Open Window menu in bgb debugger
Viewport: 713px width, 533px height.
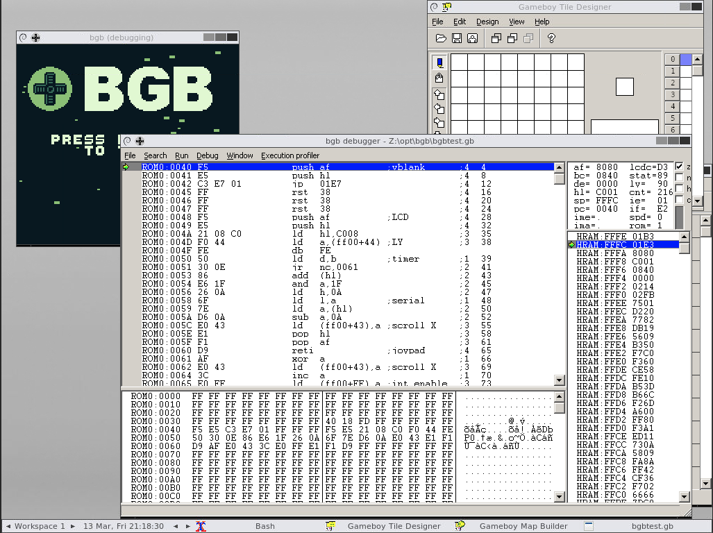coord(240,155)
